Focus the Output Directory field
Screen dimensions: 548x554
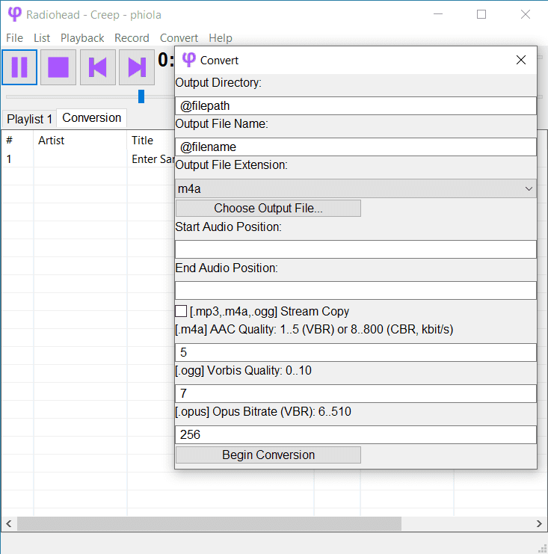click(x=356, y=105)
